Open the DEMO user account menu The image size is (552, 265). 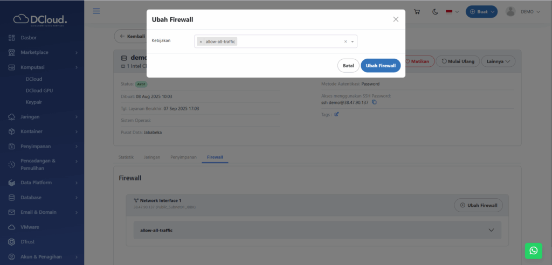523,12
